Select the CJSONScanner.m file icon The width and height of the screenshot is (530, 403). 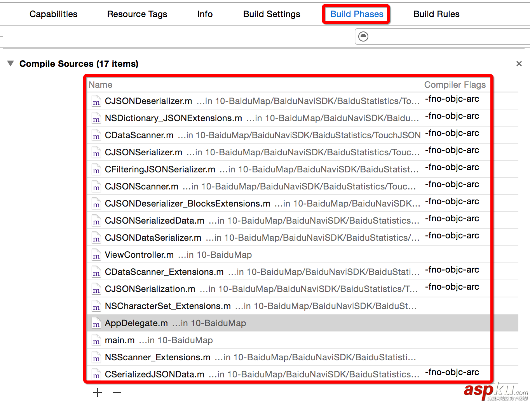coord(96,187)
